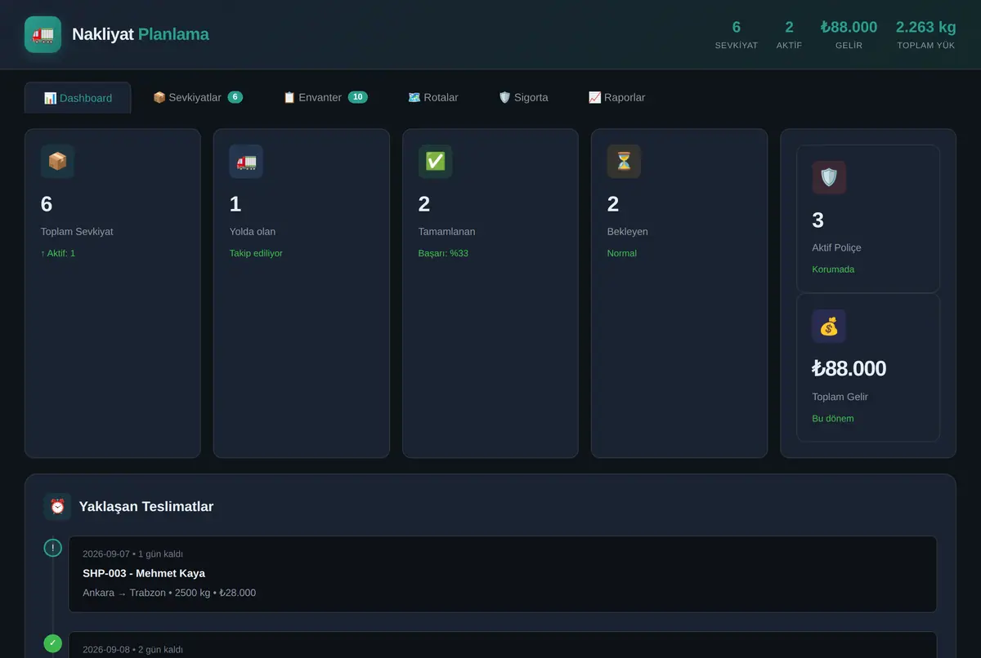Click the Aktif Poliçe label
Viewport: 981px width, 658px height.
point(836,247)
